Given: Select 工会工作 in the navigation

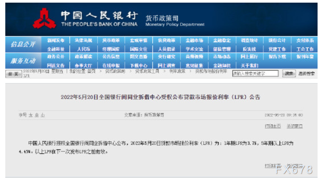Looking at the screenshot, I should (305, 49).
